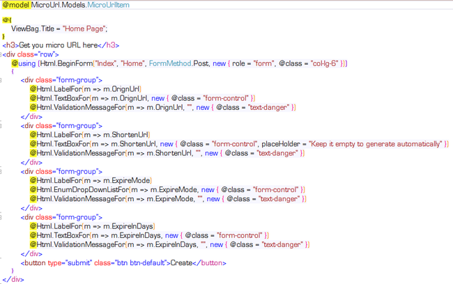Screen dimensions: 453x284
Task: Click the "Keep it empty to generate automatically" string
Action: (375, 144)
